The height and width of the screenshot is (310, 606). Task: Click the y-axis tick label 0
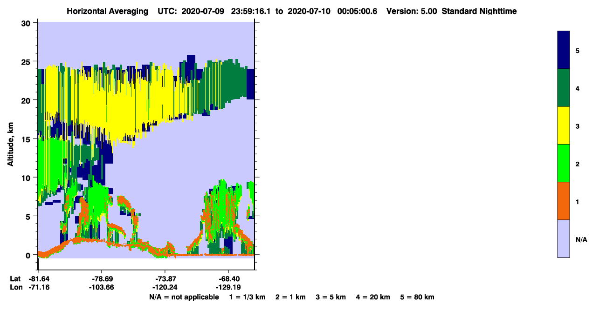(x=29, y=255)
